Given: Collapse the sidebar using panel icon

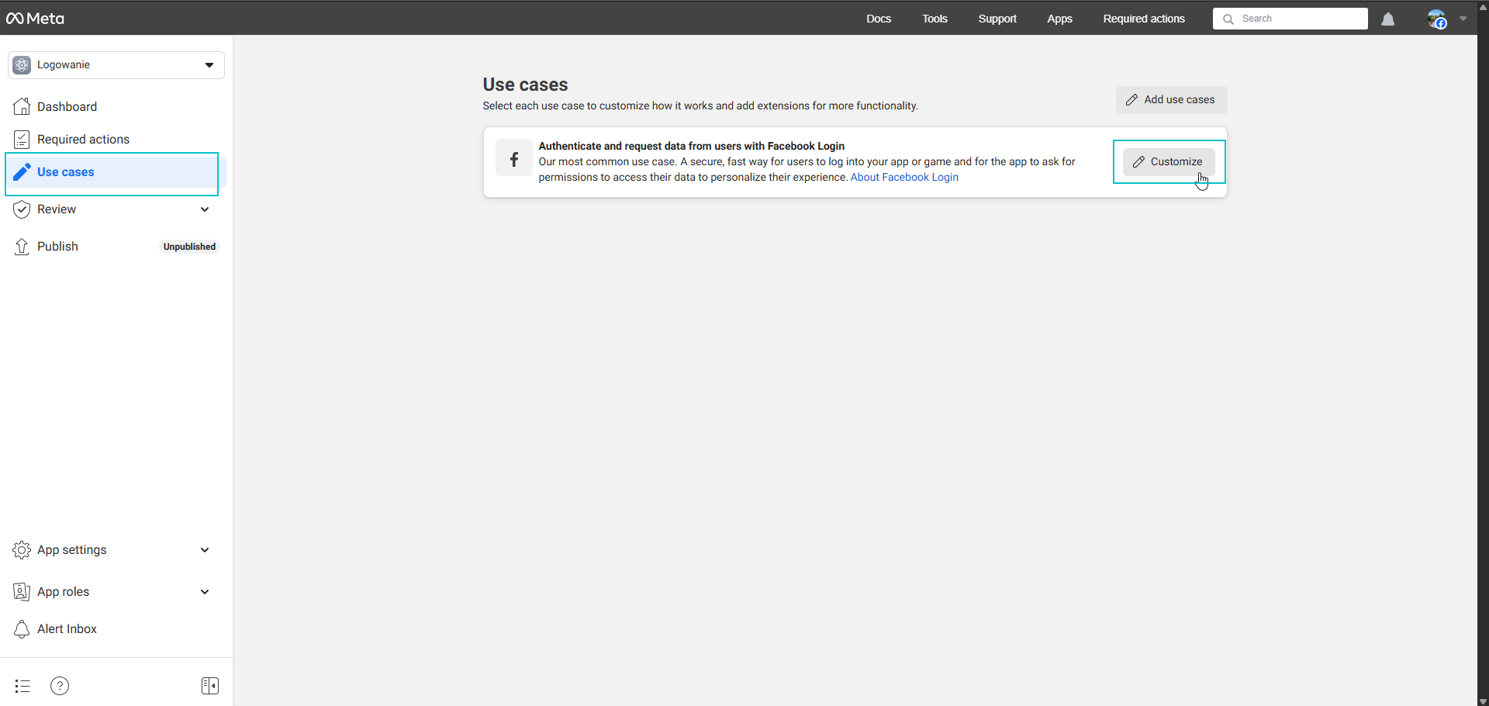Looking at the screenshot, I should pyautogui.click(x=210, y=686).
